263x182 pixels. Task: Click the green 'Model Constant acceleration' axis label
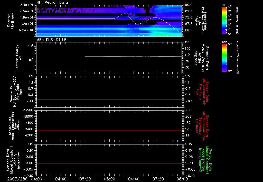point(205,160)
